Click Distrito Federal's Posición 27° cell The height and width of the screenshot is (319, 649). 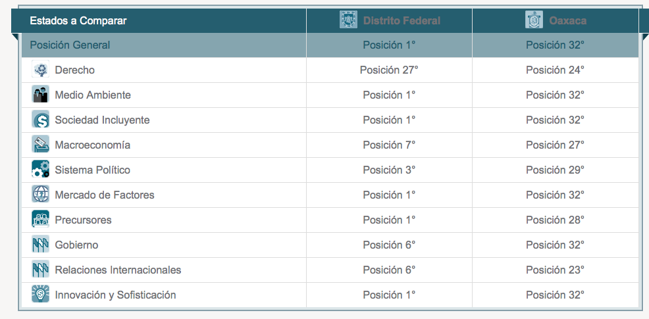[x=389, y=70]
